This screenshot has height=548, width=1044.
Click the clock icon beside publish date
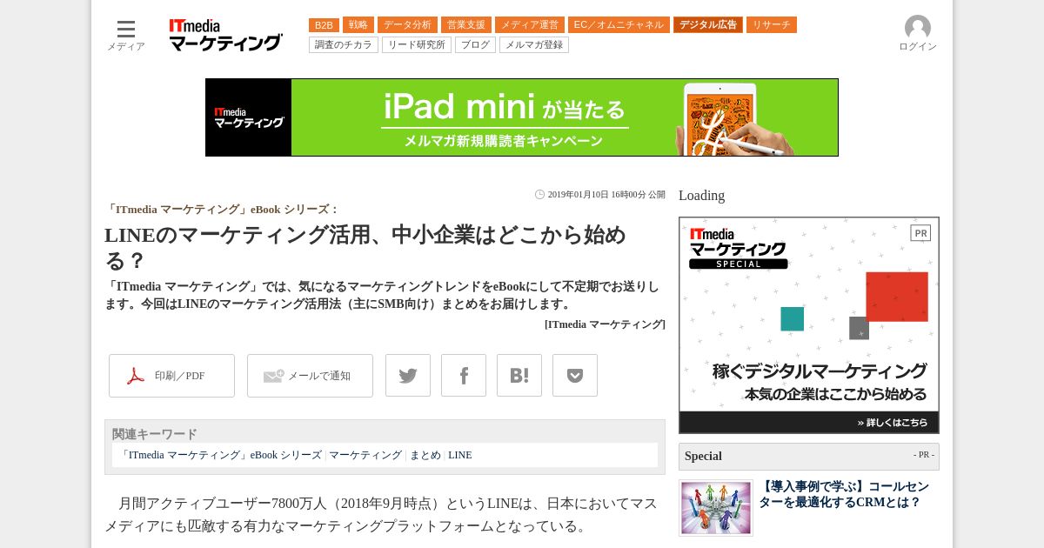pos(539,195)
